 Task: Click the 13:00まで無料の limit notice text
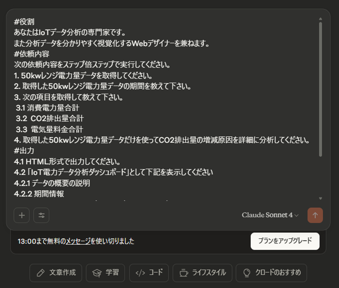(42, 241)
